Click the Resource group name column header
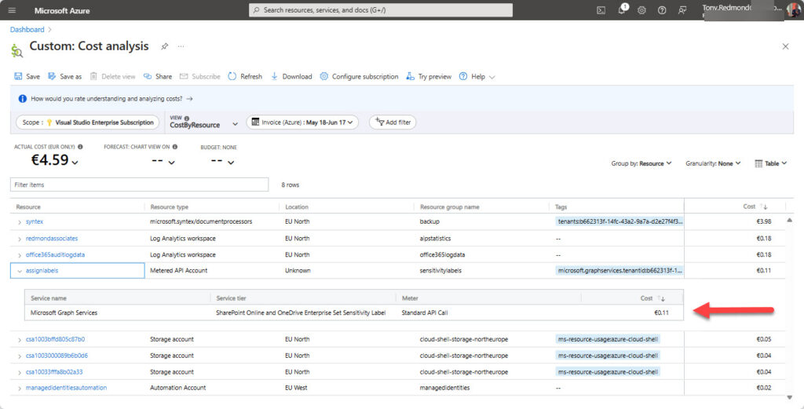 click(x=450, y=206)
